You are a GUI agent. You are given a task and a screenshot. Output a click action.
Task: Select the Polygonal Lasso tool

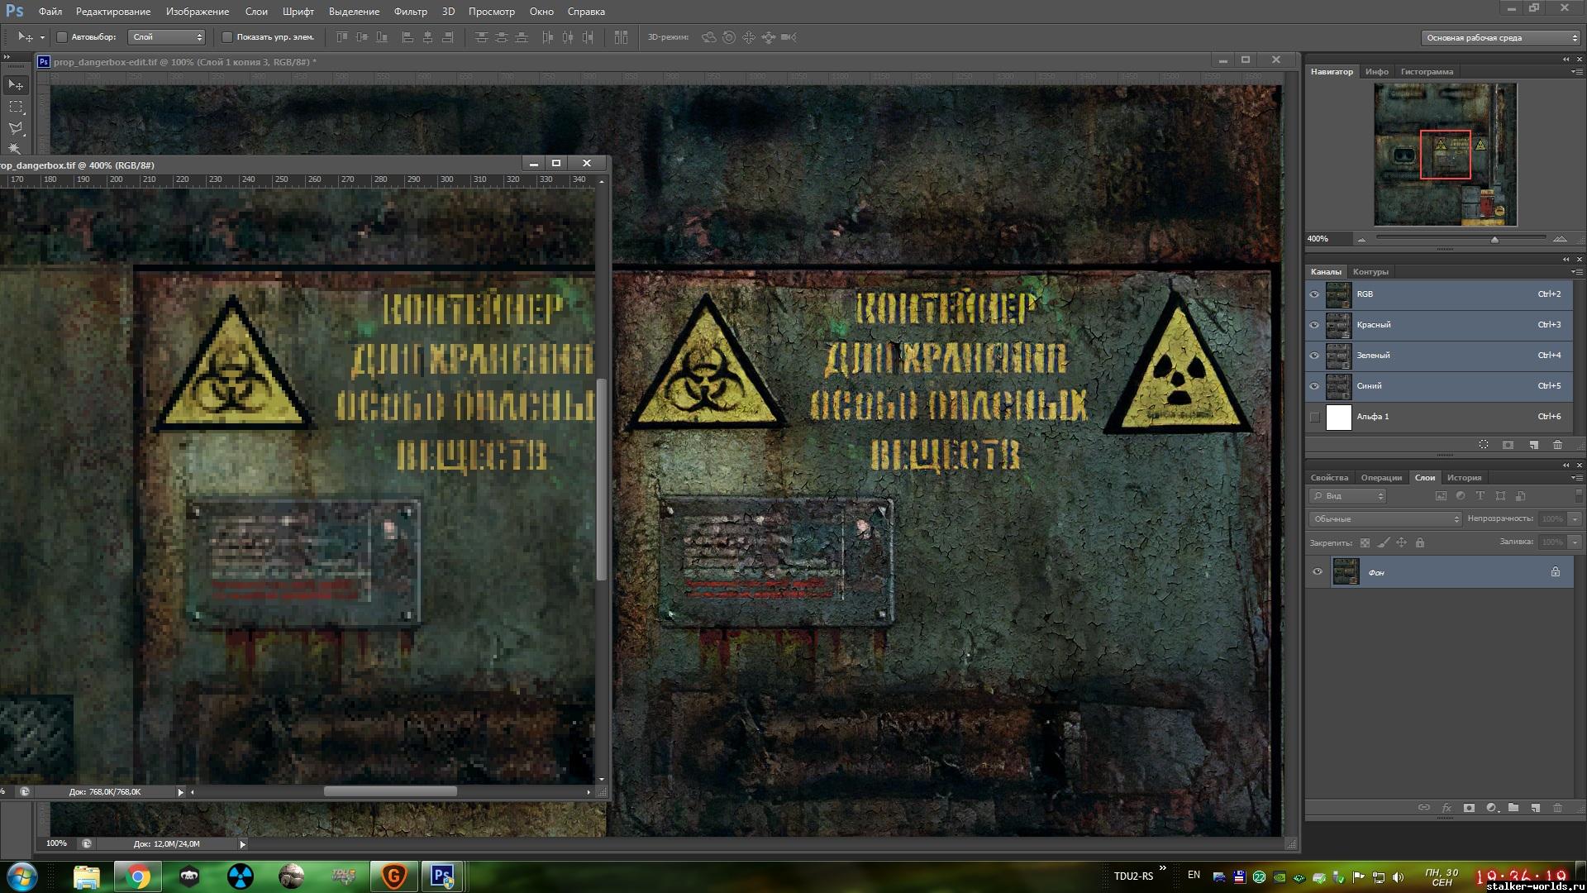coord(16,128)
